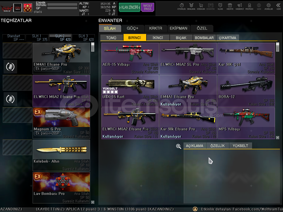The width and height of the screenshot is (283, 212).
Task: Select the Standart loadout tab
Action: coord(14,38)
